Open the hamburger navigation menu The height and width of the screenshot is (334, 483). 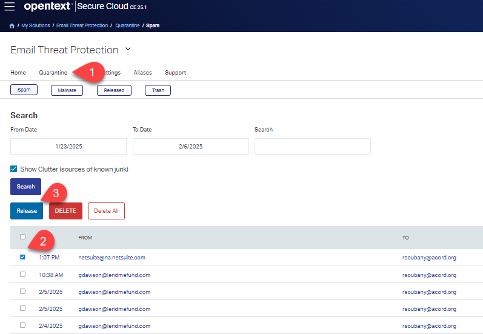pyautogui.click(x=10, y=7)
